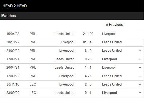
Task: Open the 01 : 45 kickoff on 30/10/22
Action: pyautogui.click(x=88, y=42)
